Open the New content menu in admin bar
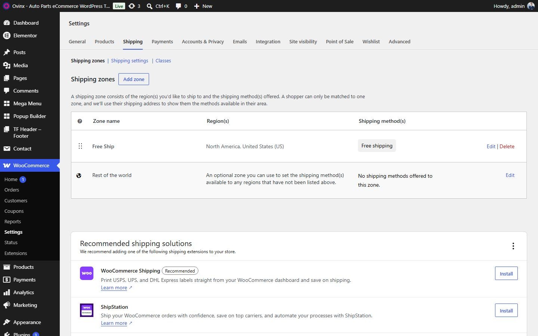This screenshot has width=538, height=336. (203, 6)
